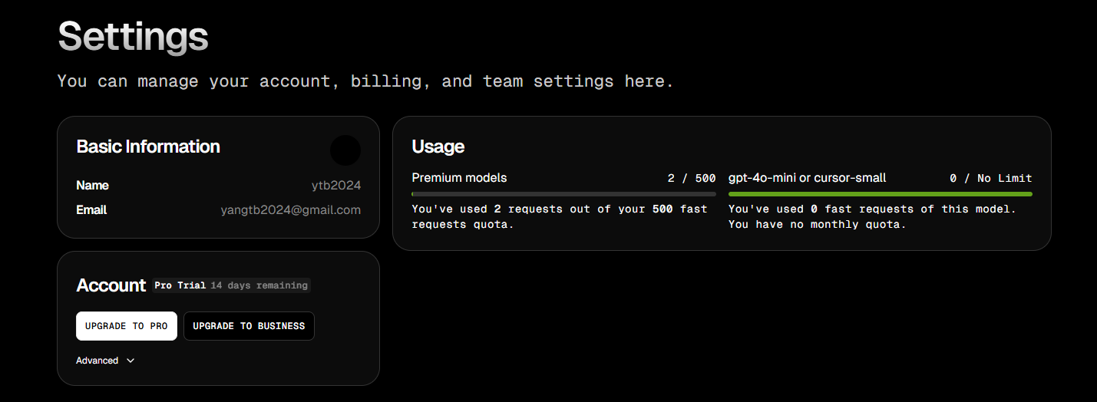Click the 14 days remaining label
Screen dimensions: 1097x402
[x=259, y=285]
